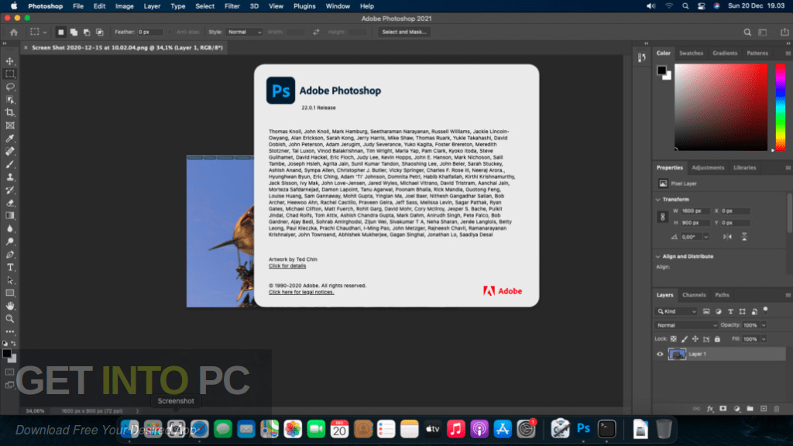Pick a color in the color field
Screen dimensions: 793x446
click(721, 107)
